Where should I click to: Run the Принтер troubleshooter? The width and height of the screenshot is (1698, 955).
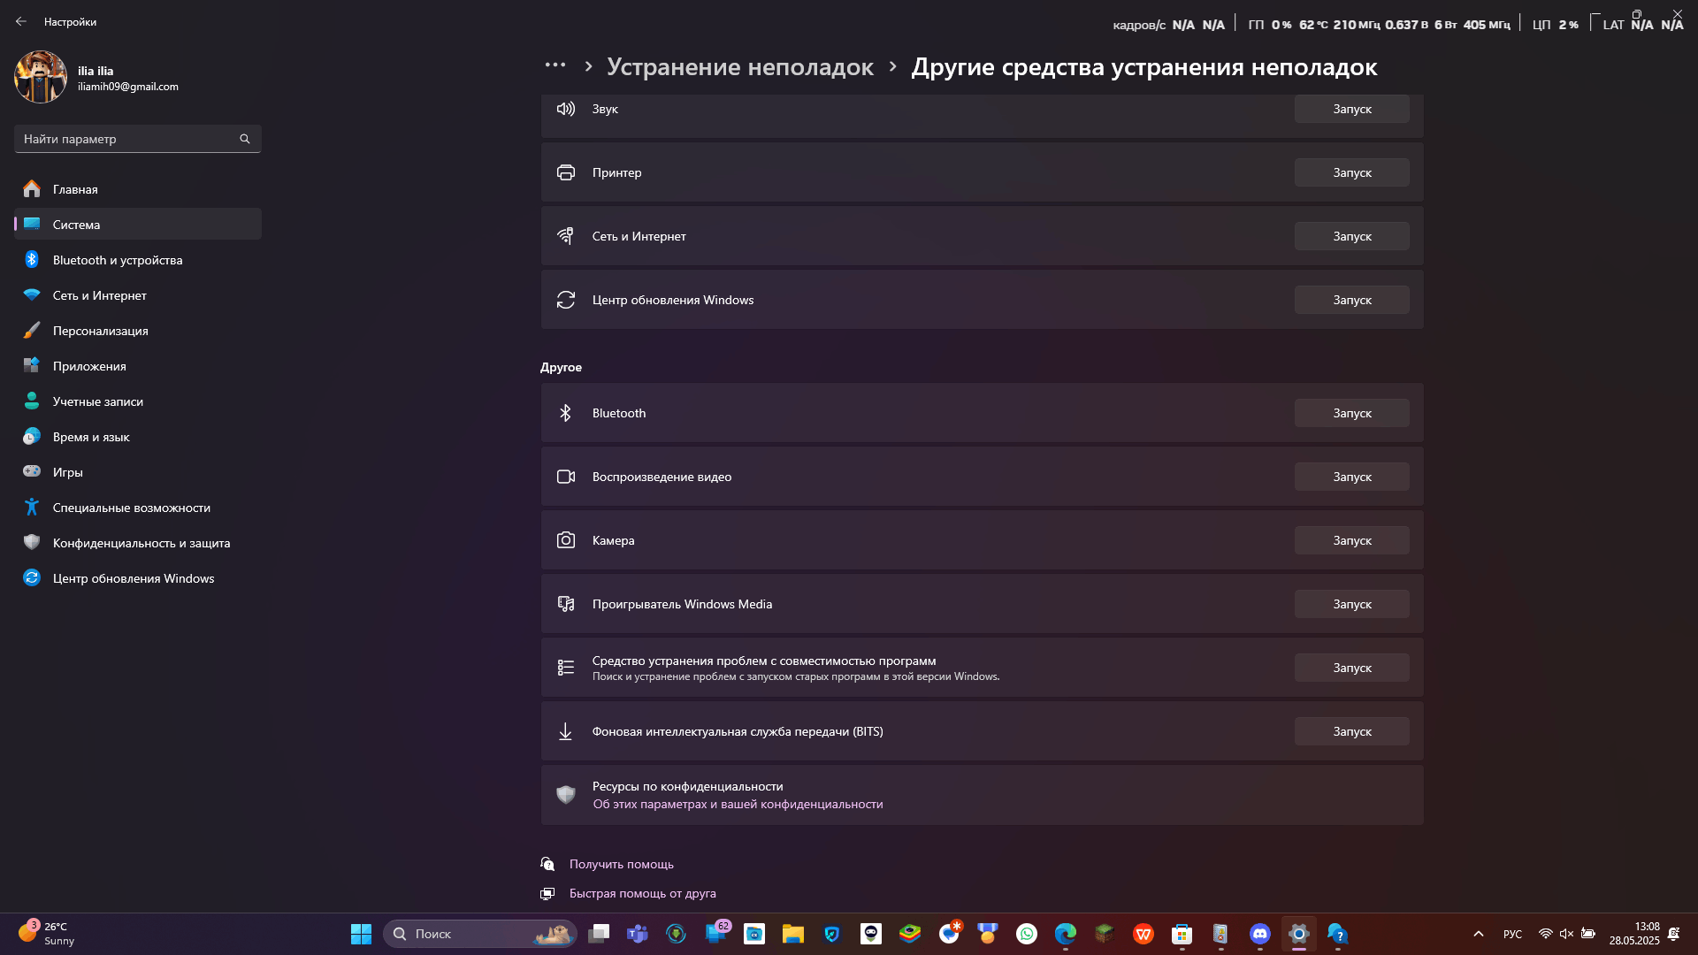pyautogui.click(x=1351, y=172)
